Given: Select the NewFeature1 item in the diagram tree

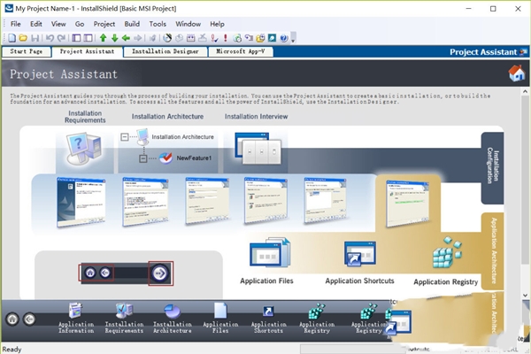Looking at the screenshot, I should (194, 158).
